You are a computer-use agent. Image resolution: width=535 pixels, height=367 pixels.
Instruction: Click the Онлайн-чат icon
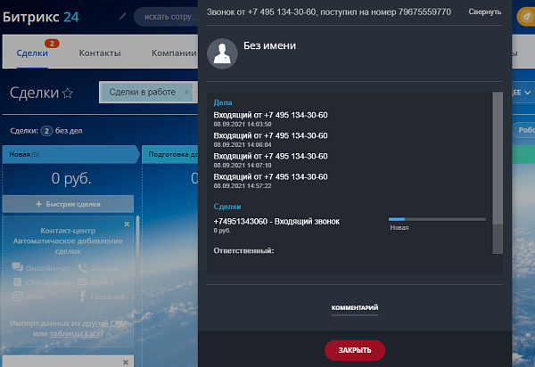click(x=18, y=267)
